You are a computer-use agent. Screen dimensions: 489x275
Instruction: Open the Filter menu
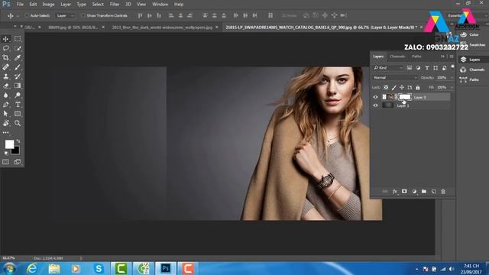click(x=115, y=5)
